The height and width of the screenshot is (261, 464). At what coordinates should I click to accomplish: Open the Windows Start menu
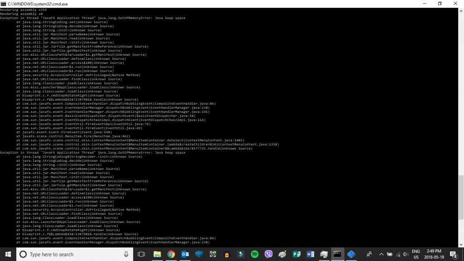point(8,254)
